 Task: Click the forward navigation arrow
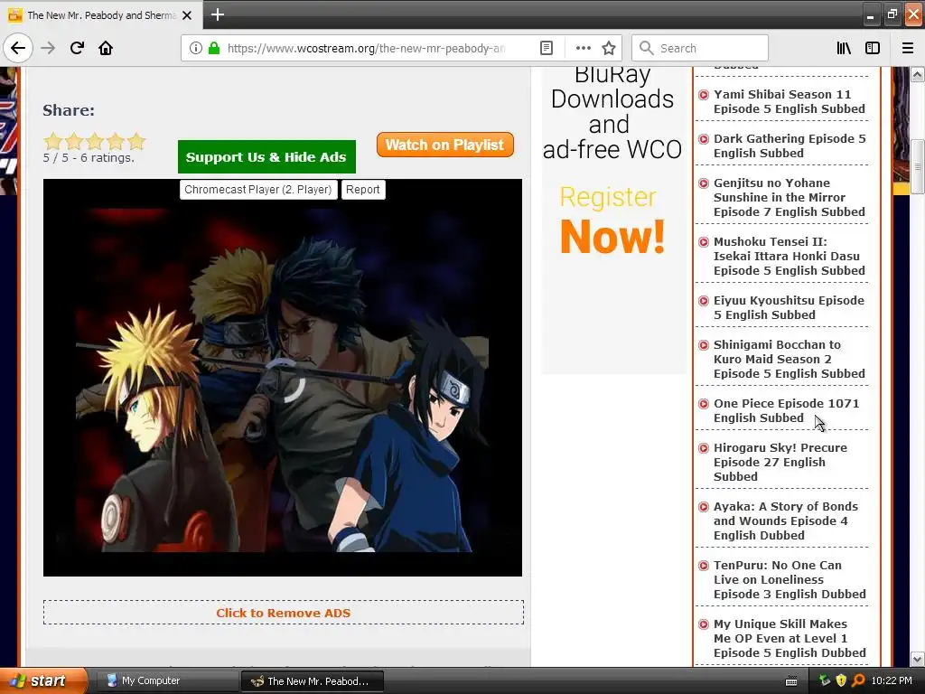pyautogui.click(x=49, y=49)
